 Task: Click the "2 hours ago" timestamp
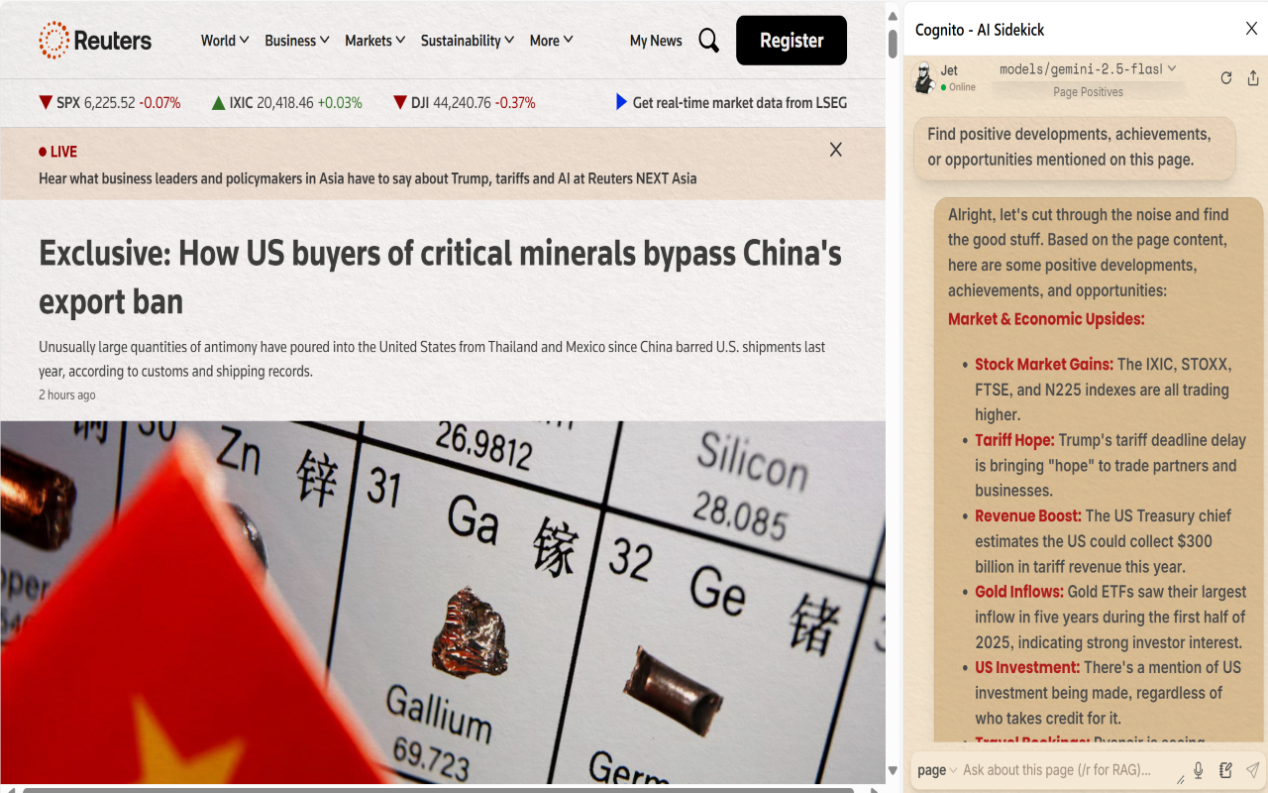(67, 395)
